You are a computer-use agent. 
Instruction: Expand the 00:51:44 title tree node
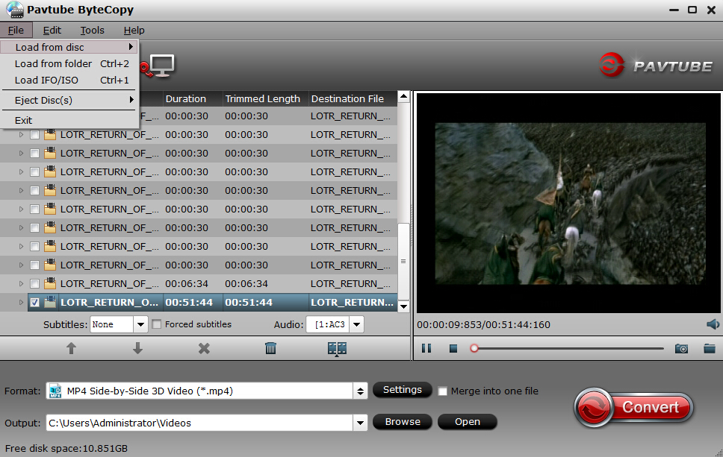(x=21, y=303)
